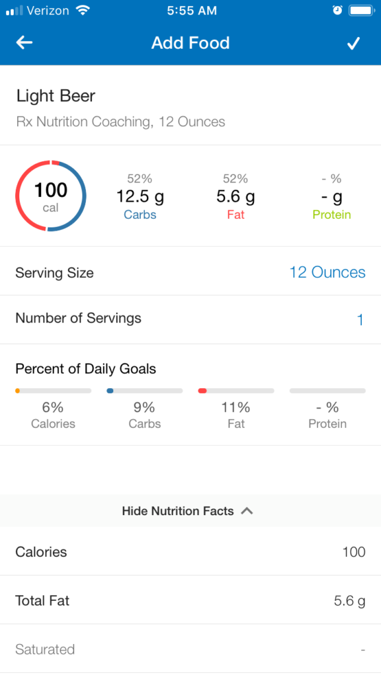Tap the Total Fat nutrition row
381x677 pixels.
(190, 600)
